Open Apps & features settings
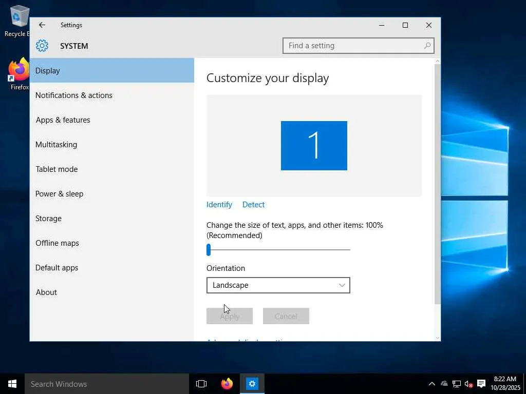 [x=111, y=120]
